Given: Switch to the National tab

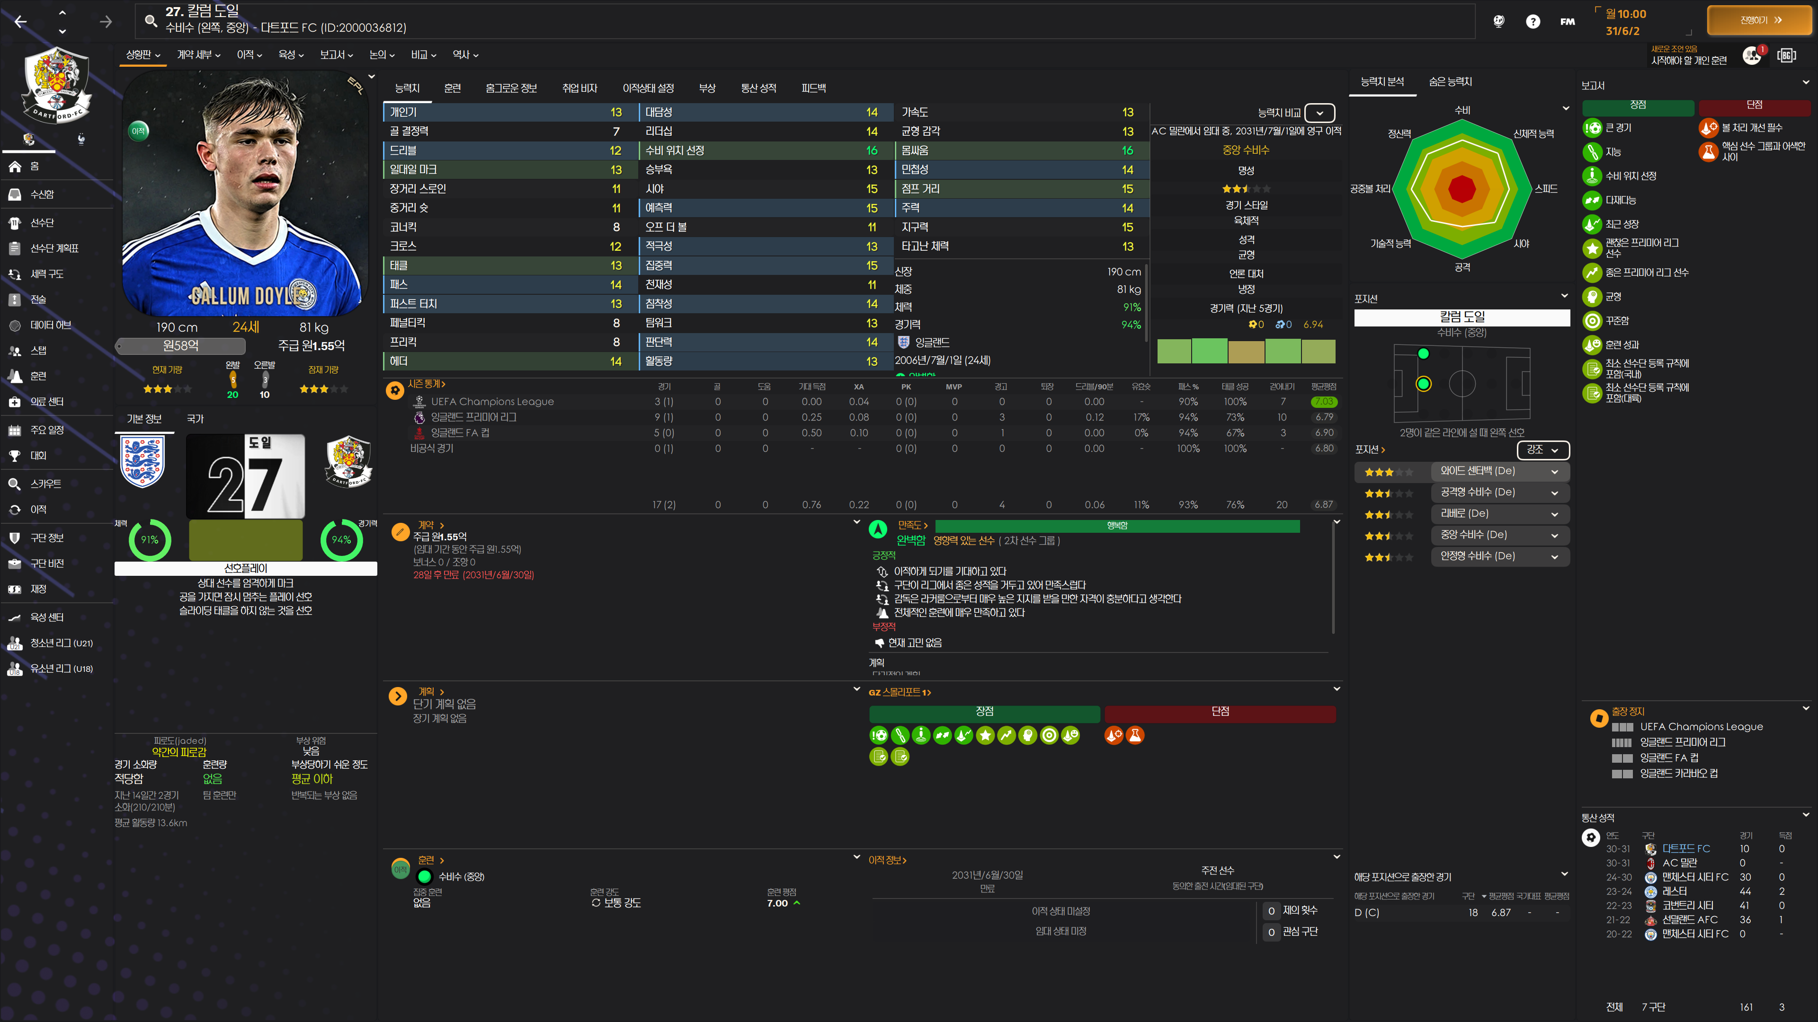Looking at the screenshot, I should coord(195,419).
